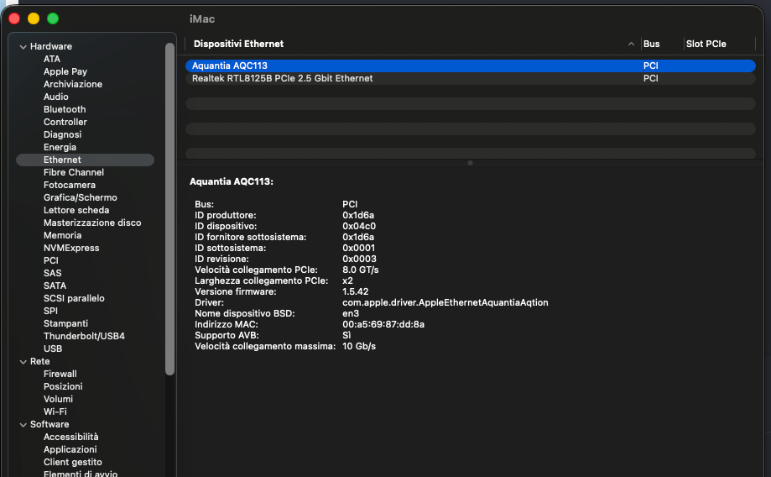The width and height of the screenshot is (771, 477).
Task: Click the green full-screen window button
Action: point(53,18)
